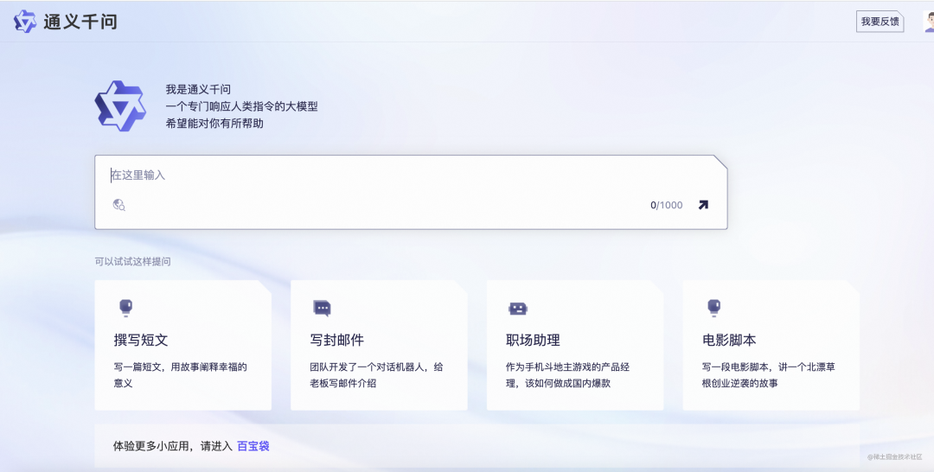Choose the 职场助理 card title

tap(533, 340)
